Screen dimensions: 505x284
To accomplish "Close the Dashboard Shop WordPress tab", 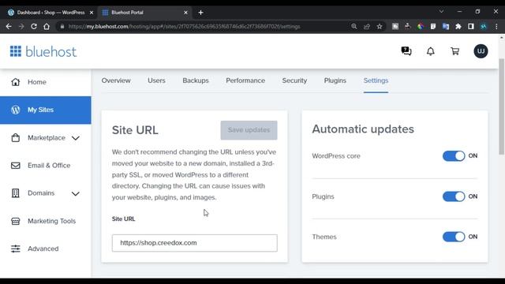I will click(92, 13).
